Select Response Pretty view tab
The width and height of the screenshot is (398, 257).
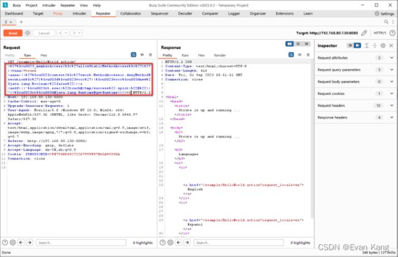point(167,55)
